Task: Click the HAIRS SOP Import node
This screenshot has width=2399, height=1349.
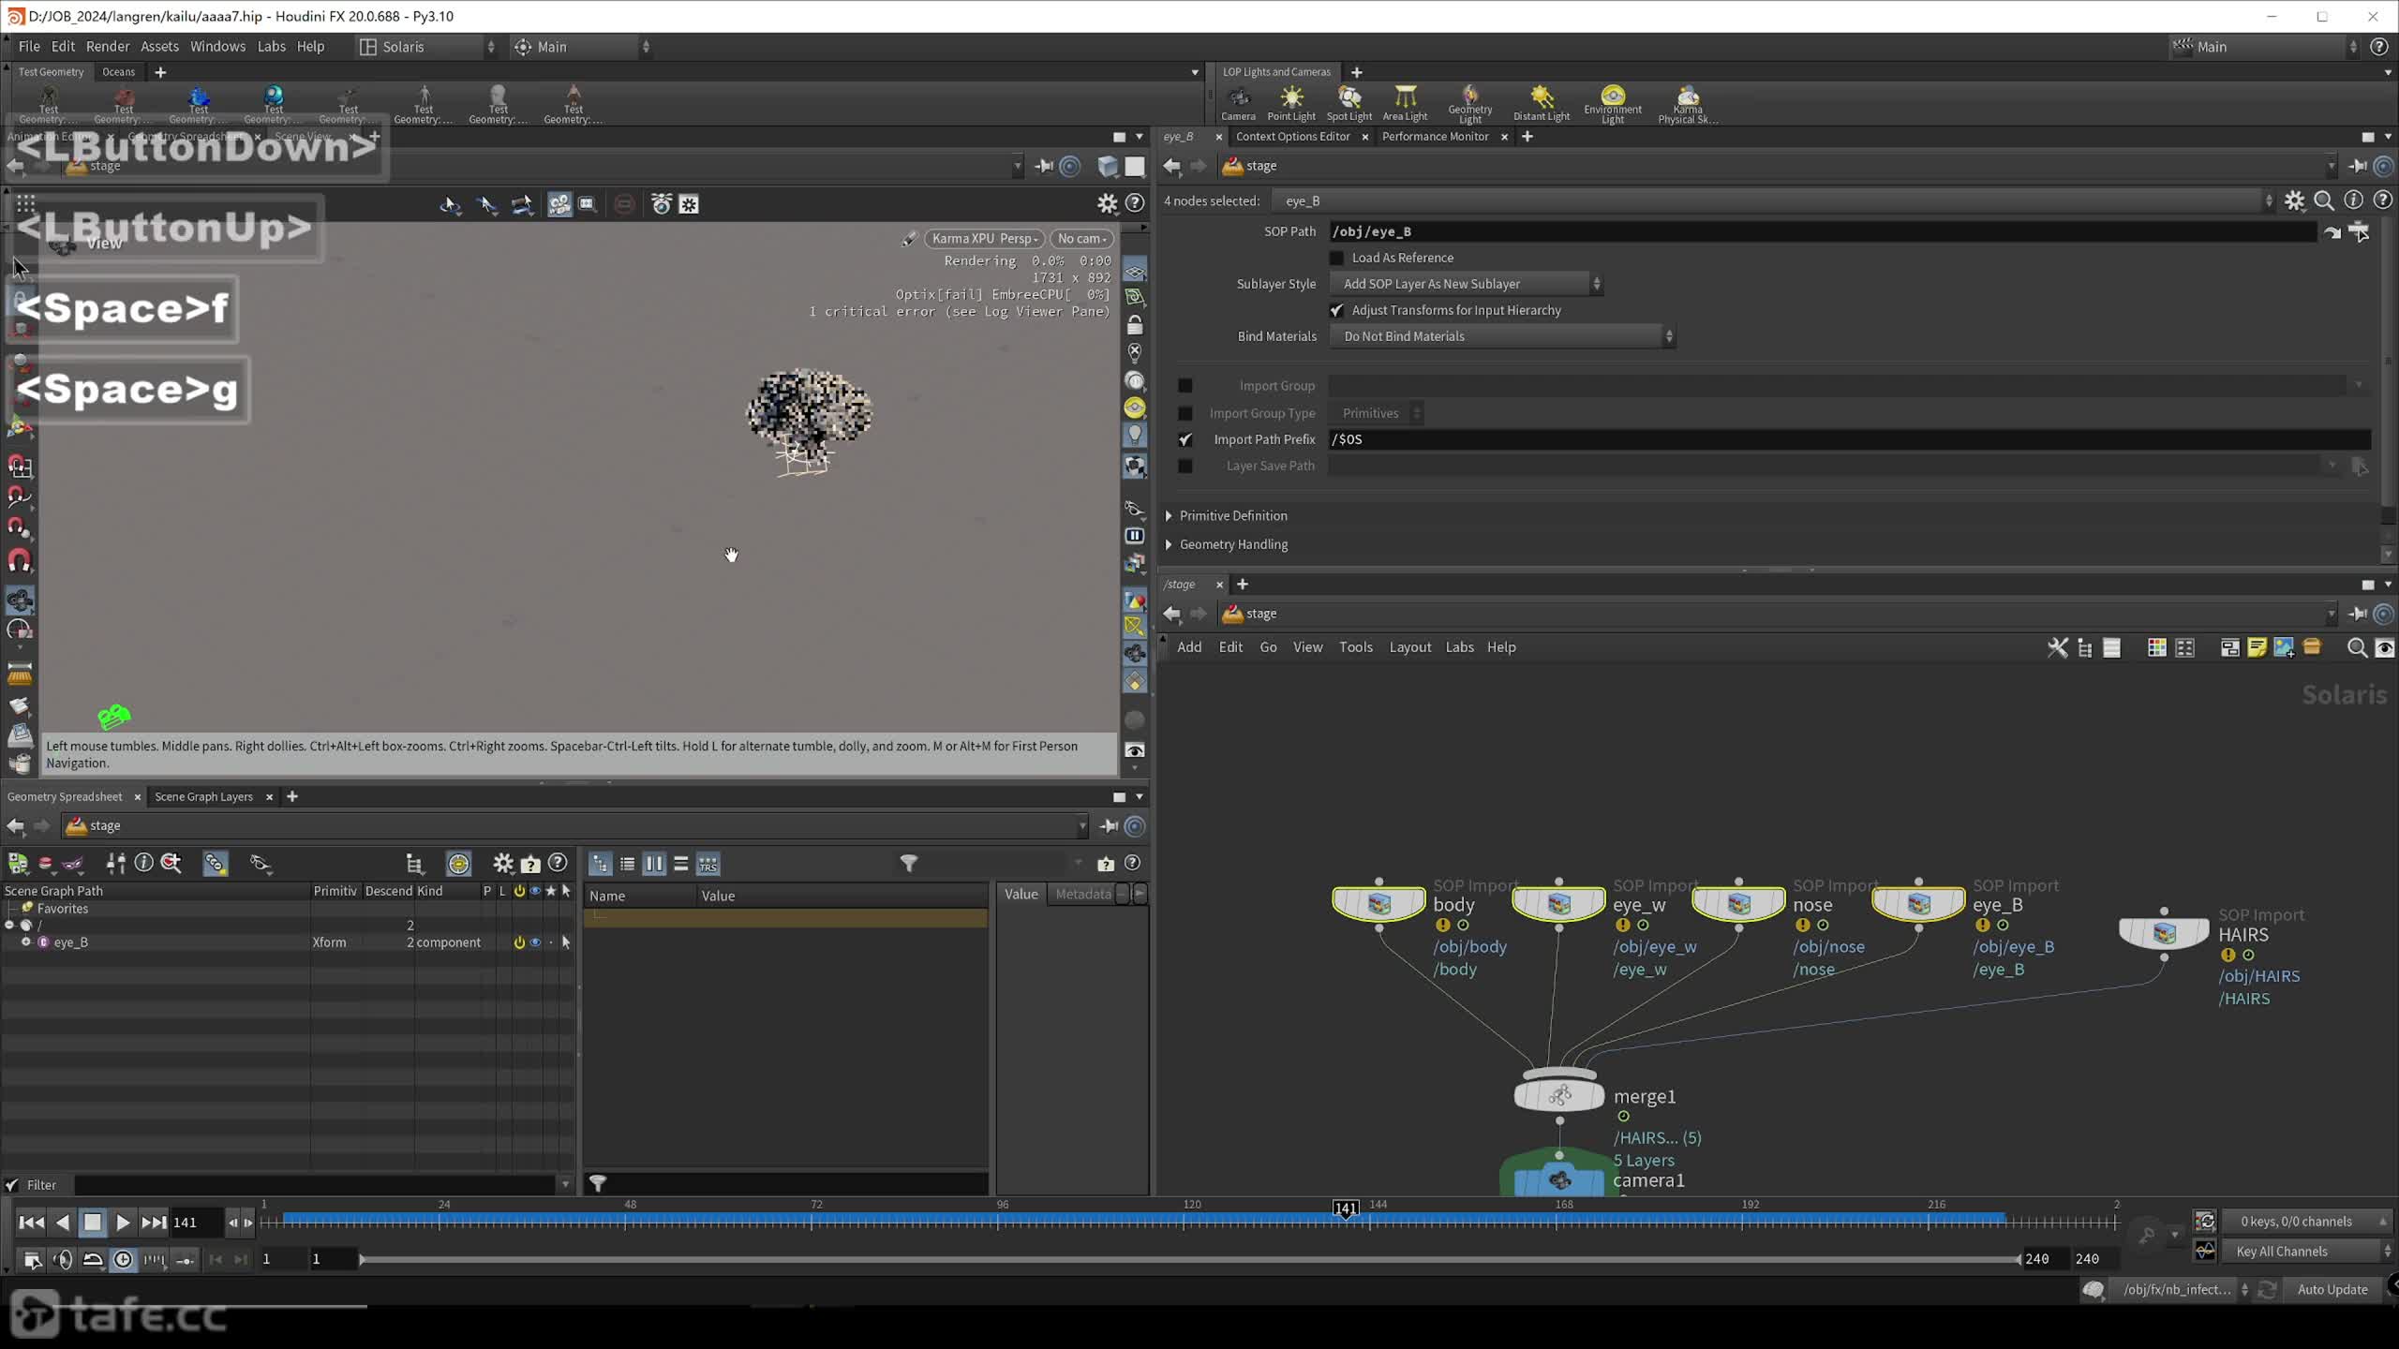Action: pyautogui.click(x=2164, y=933)
